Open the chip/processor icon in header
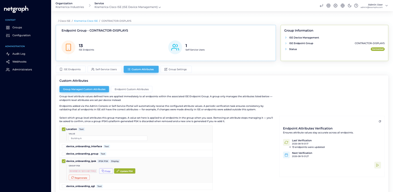393x192 pixels. pyautogui.click(x=328, y=6)
